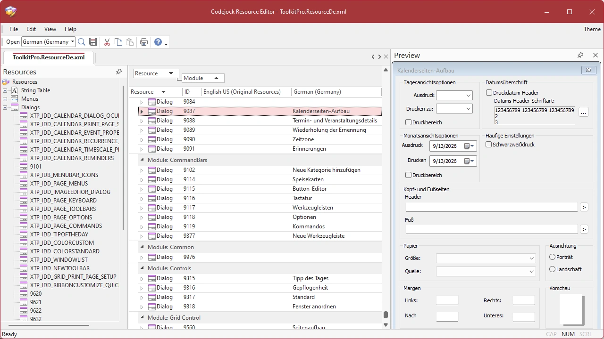
Task: Toggle Druckbereich under Tagesansichtsoptionen
Action: tap(408, 122)
